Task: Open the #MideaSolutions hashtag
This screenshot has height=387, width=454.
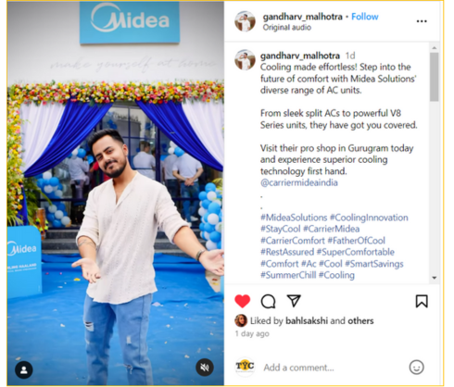Action: [x=294, y=218]
